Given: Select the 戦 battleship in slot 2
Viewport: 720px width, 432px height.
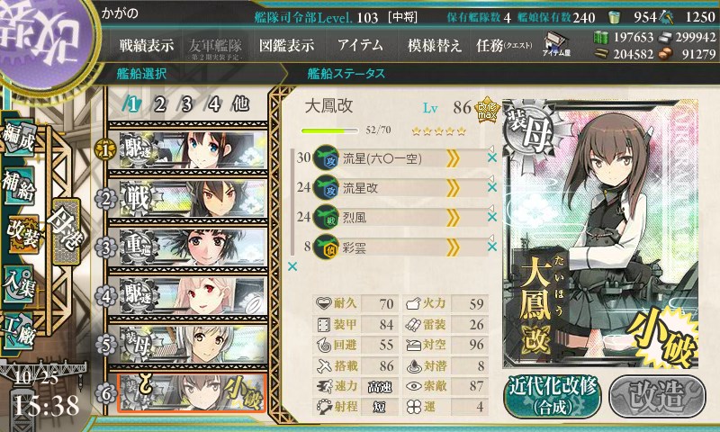Looking at the screenshot, I should coord(188,198).
